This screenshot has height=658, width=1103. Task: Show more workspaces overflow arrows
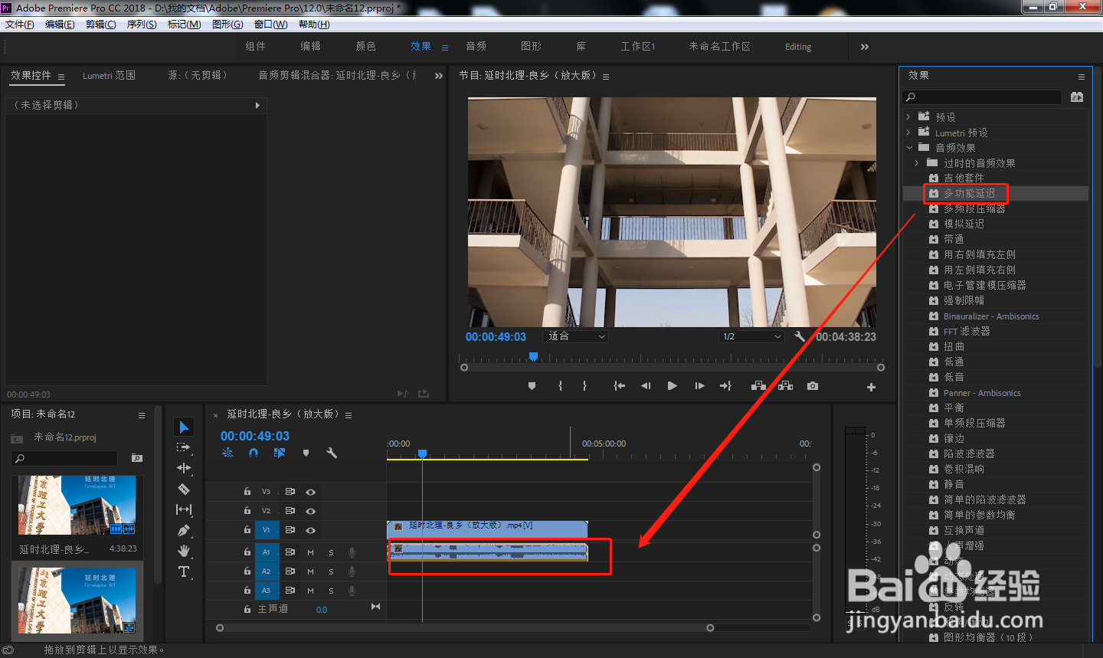point(865,47)
